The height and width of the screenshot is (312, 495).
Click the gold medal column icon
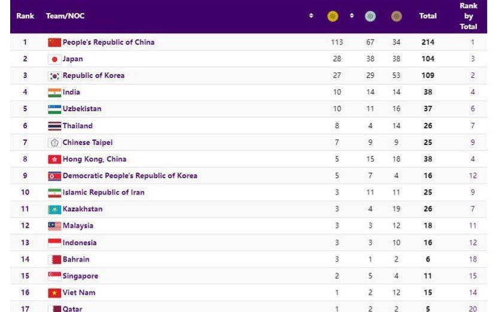tap(333, 16)
